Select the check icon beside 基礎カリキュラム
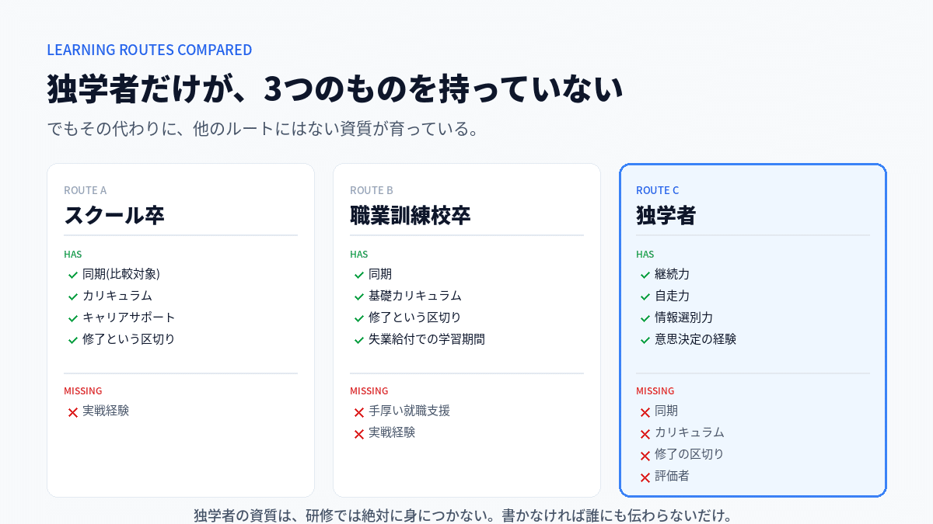The height and width of the screenshot is (524, 933). pyautogui.click(x=359, y=297)
